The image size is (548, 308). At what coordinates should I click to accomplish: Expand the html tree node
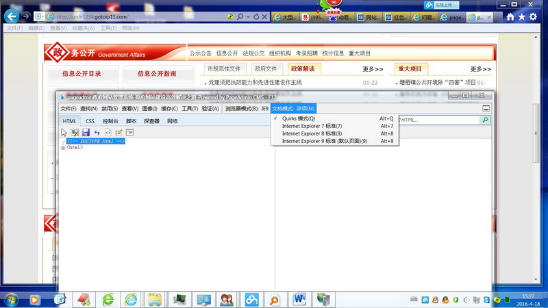(x=63, y=148)
